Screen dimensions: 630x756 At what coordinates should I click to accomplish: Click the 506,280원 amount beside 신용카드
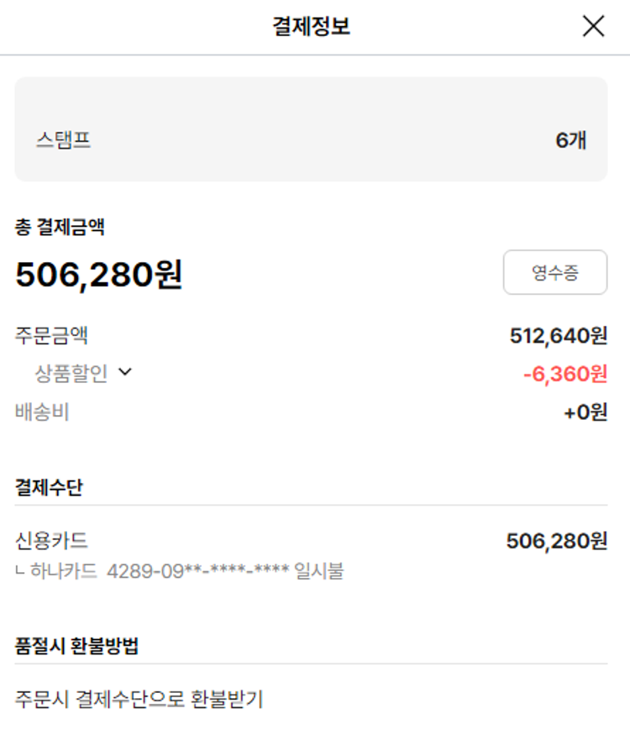pos(556,541)
